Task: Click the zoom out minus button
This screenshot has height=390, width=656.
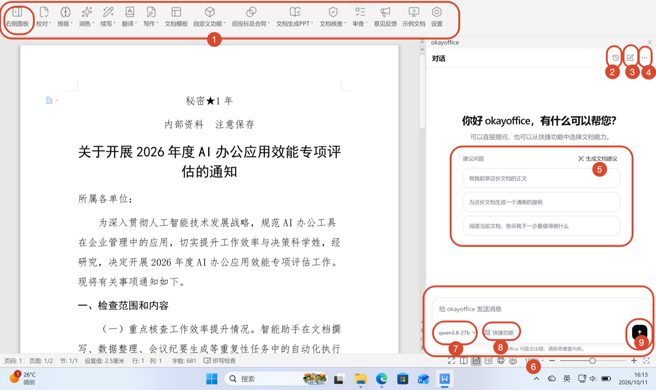Action: [552, 361]
